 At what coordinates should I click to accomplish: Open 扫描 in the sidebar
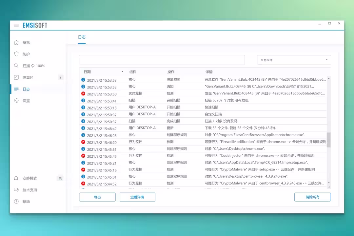pyautogui.click(x=26, y=66)
